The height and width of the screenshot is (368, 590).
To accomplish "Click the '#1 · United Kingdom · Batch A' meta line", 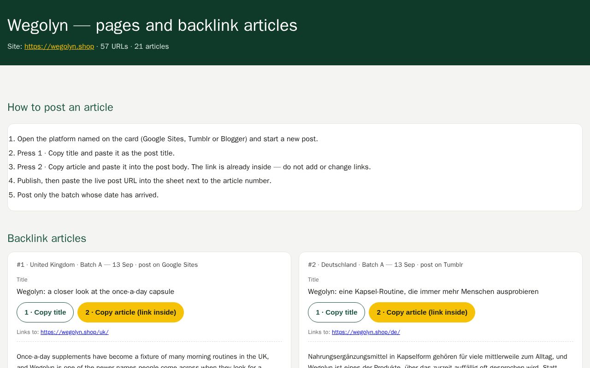I will pyautogui.click(x=107, y=265).
